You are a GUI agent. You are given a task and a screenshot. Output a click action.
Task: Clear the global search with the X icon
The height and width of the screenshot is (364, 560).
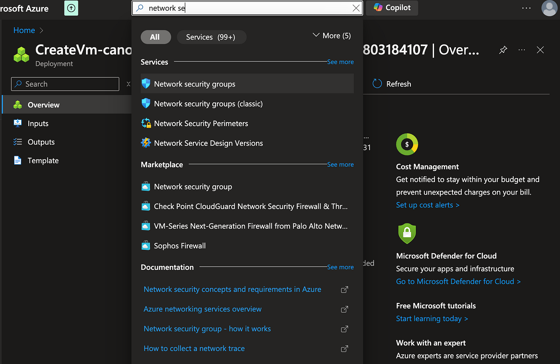click(x=356, y=8)
